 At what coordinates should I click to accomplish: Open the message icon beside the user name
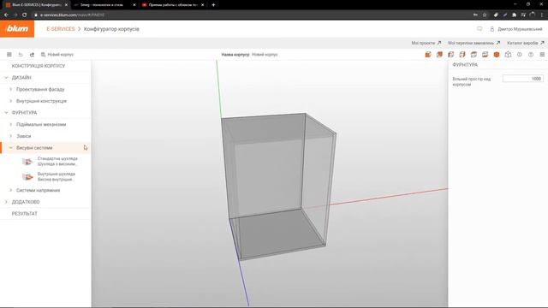[x=479, y=29]
